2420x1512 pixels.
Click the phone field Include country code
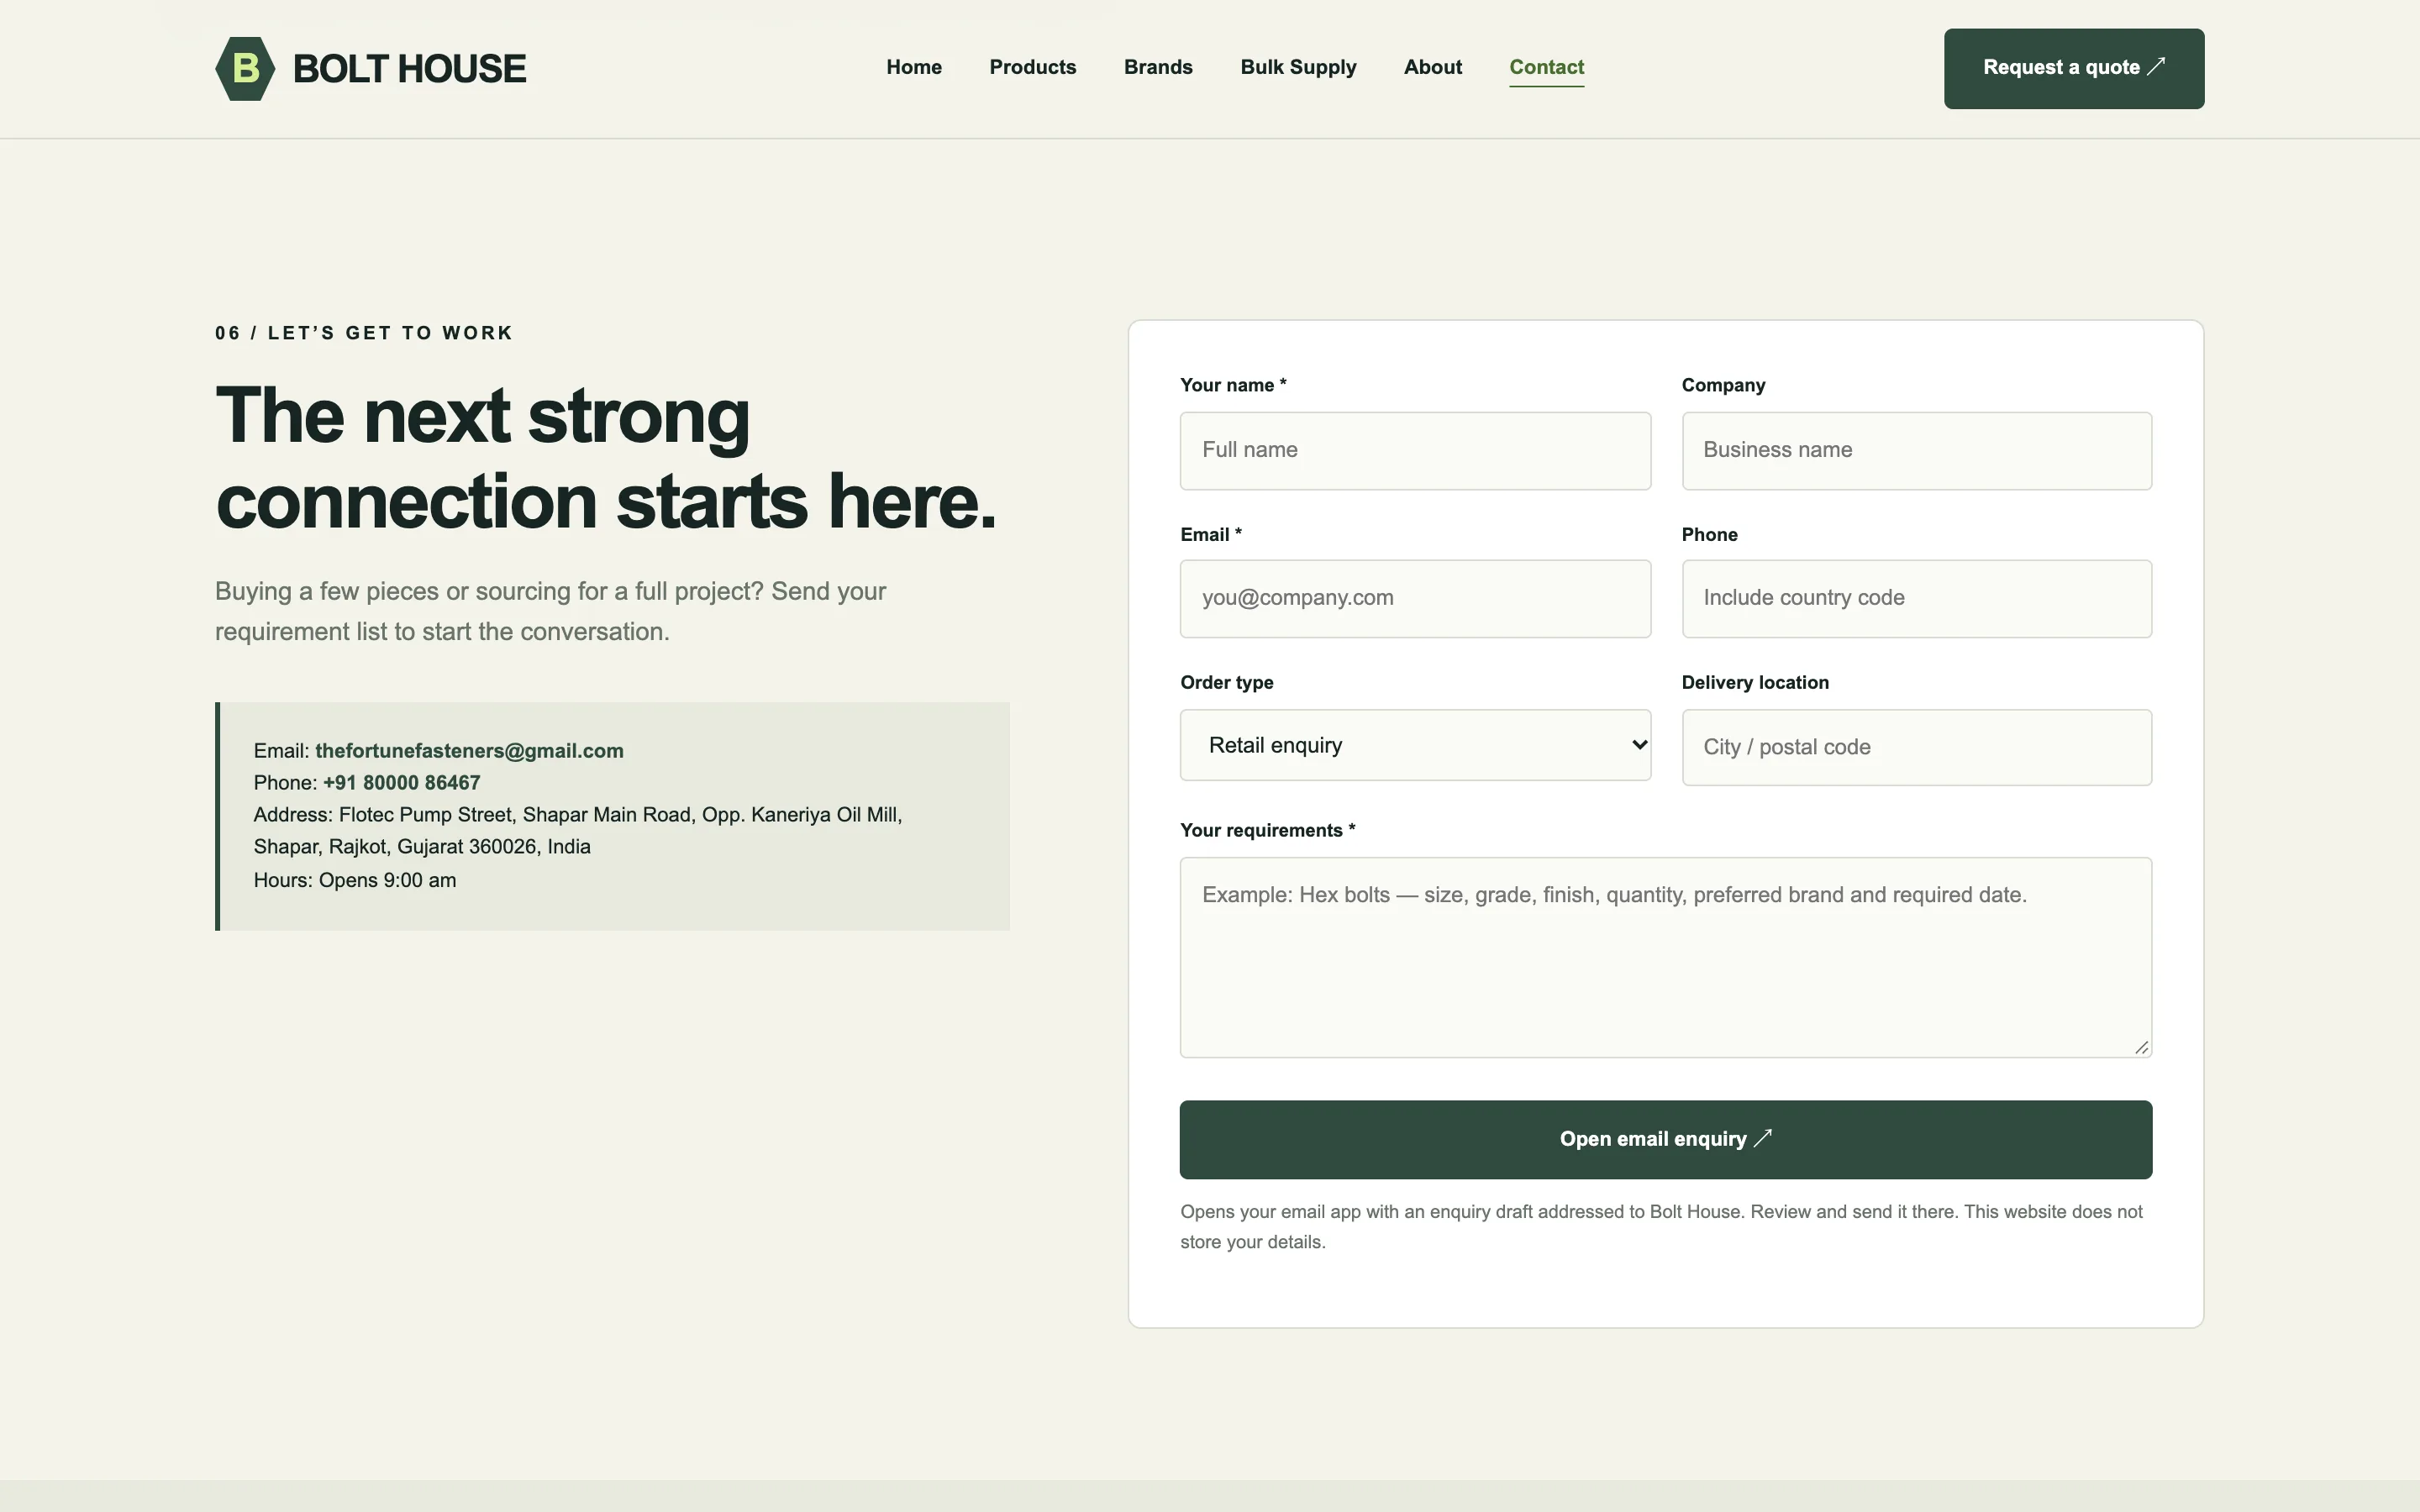[1917, 598]
